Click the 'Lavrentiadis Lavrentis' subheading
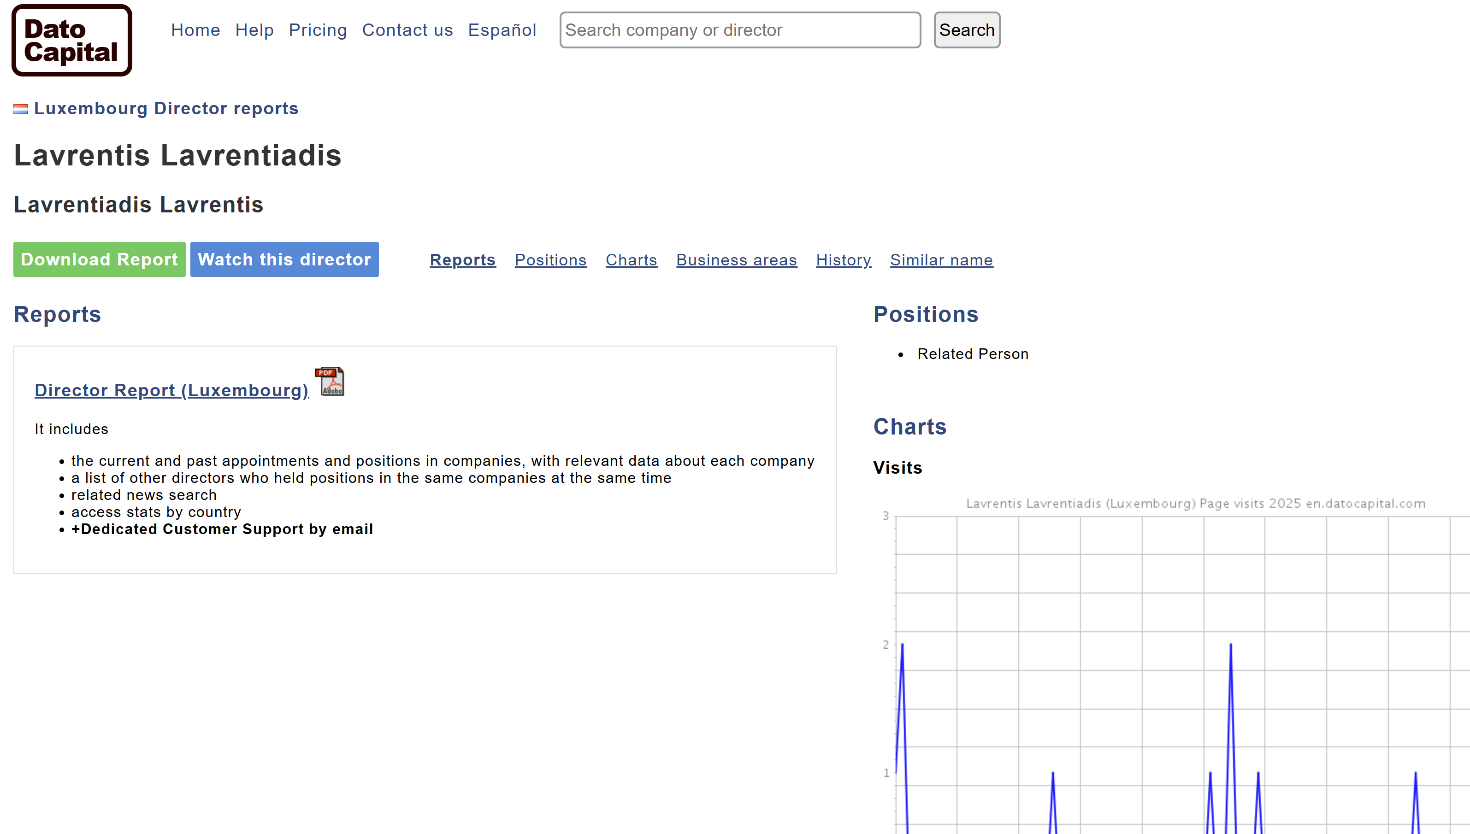 [139, 205]
